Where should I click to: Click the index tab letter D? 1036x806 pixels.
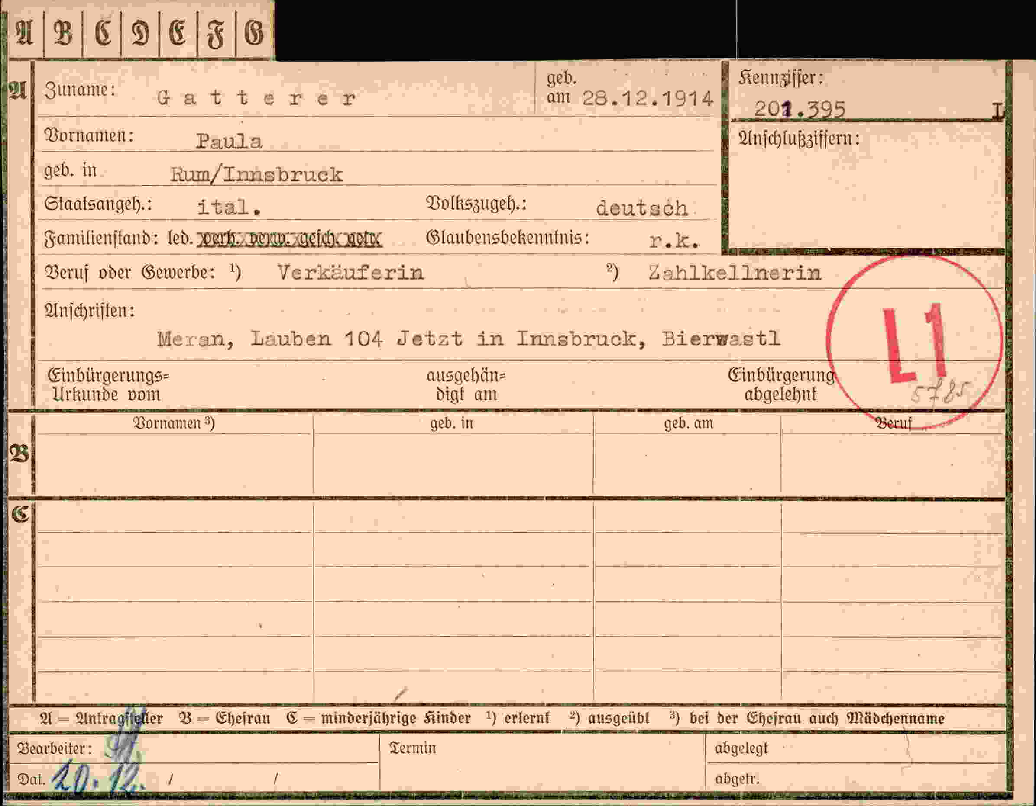pos(140,33)
